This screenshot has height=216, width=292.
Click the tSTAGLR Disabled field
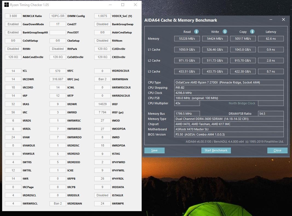102,195
